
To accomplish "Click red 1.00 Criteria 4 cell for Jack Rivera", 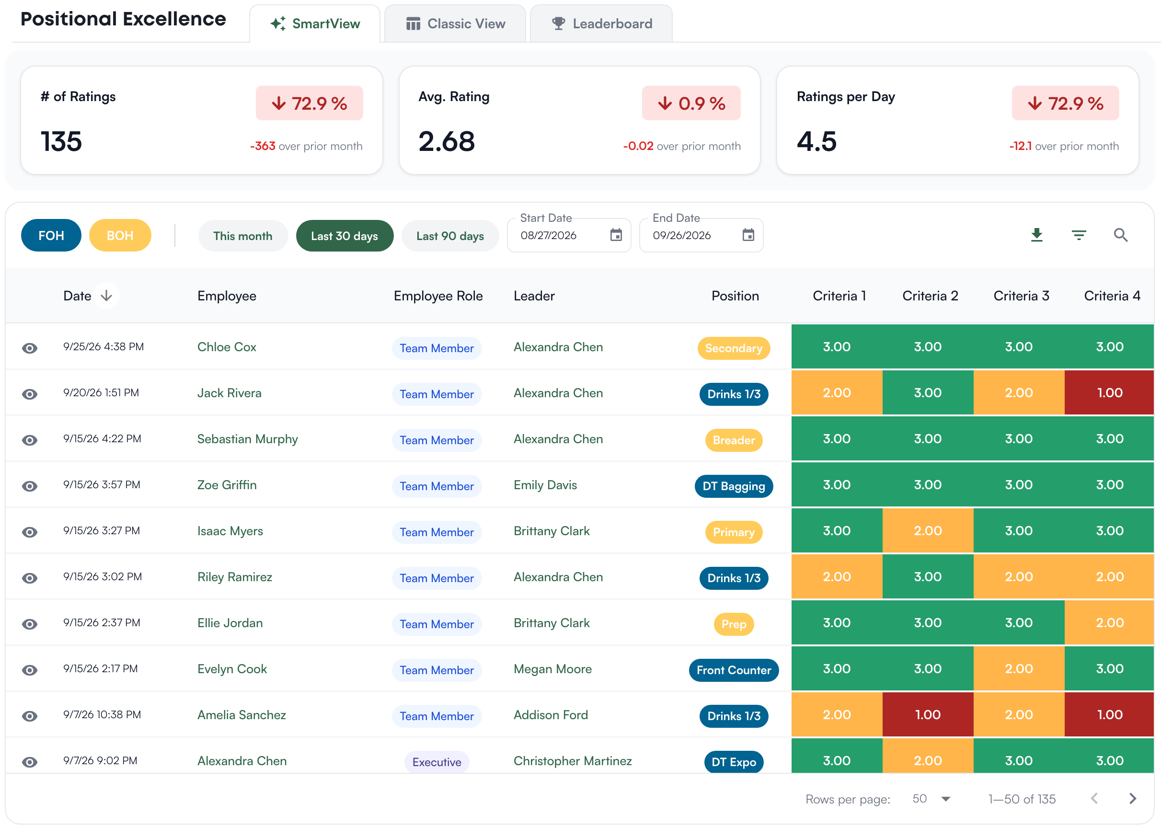I will click(x=1109, y=393).
